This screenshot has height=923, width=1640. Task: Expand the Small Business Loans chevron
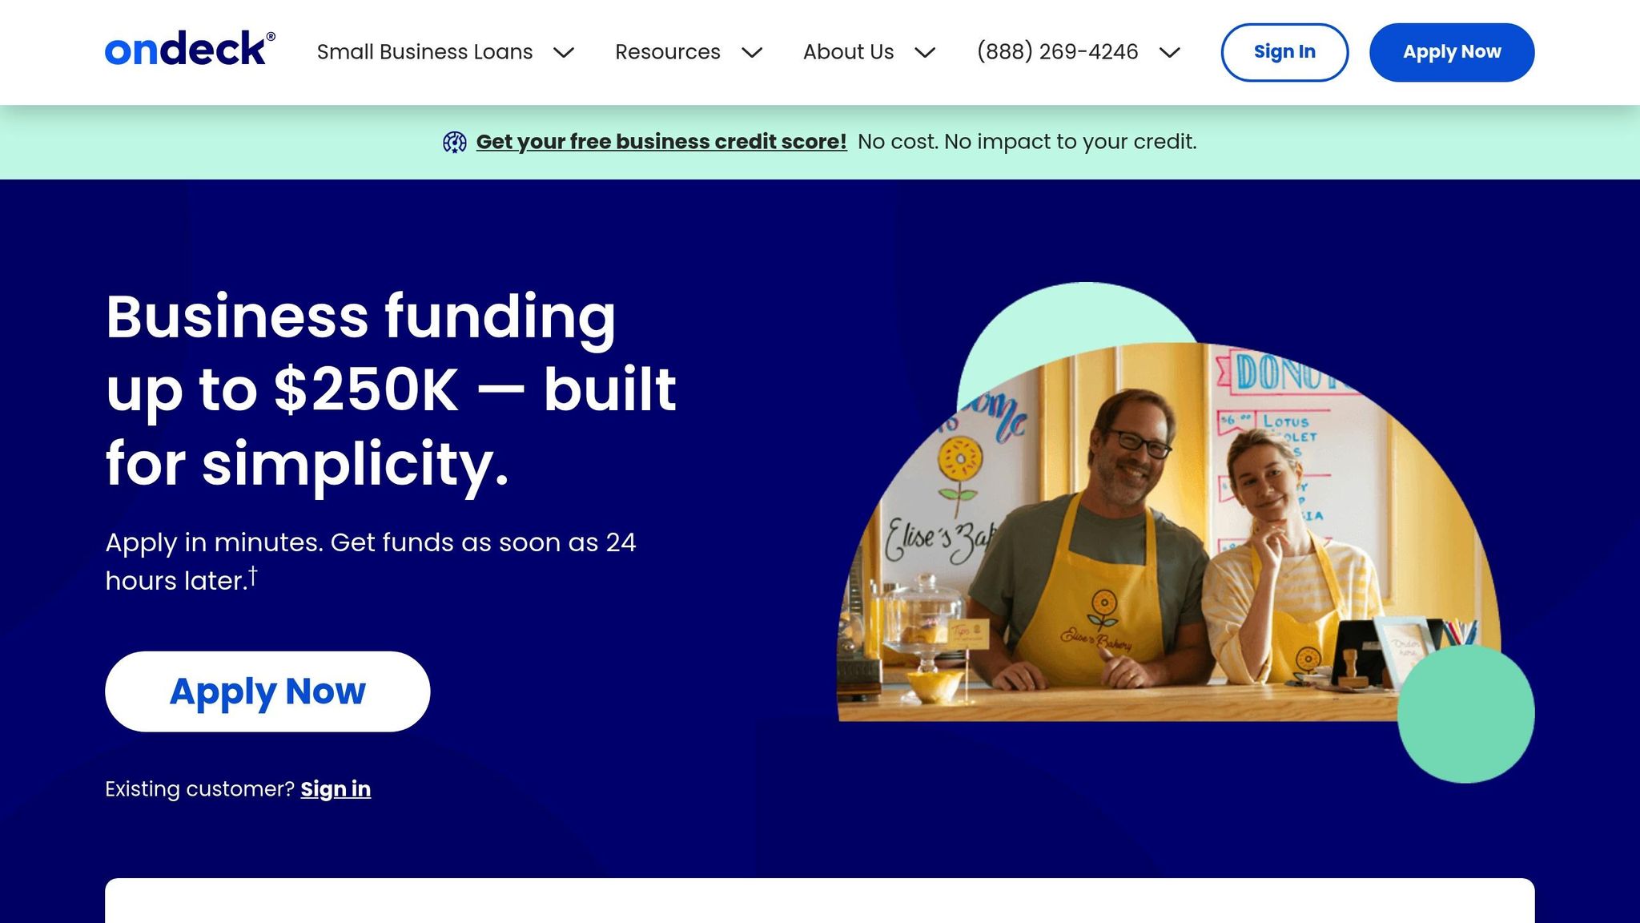pyautogui.click(x=564, y=53)
